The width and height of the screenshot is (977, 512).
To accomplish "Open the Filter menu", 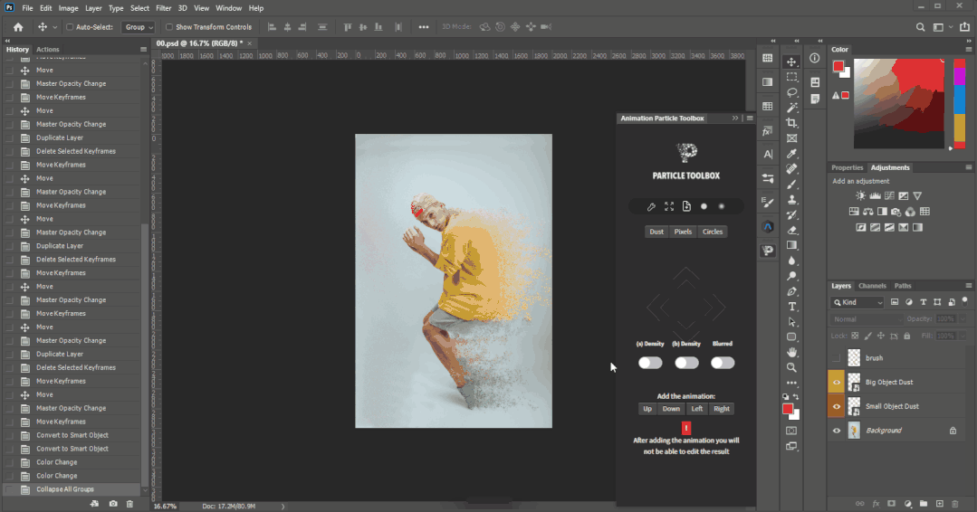I will coord(163,8).
